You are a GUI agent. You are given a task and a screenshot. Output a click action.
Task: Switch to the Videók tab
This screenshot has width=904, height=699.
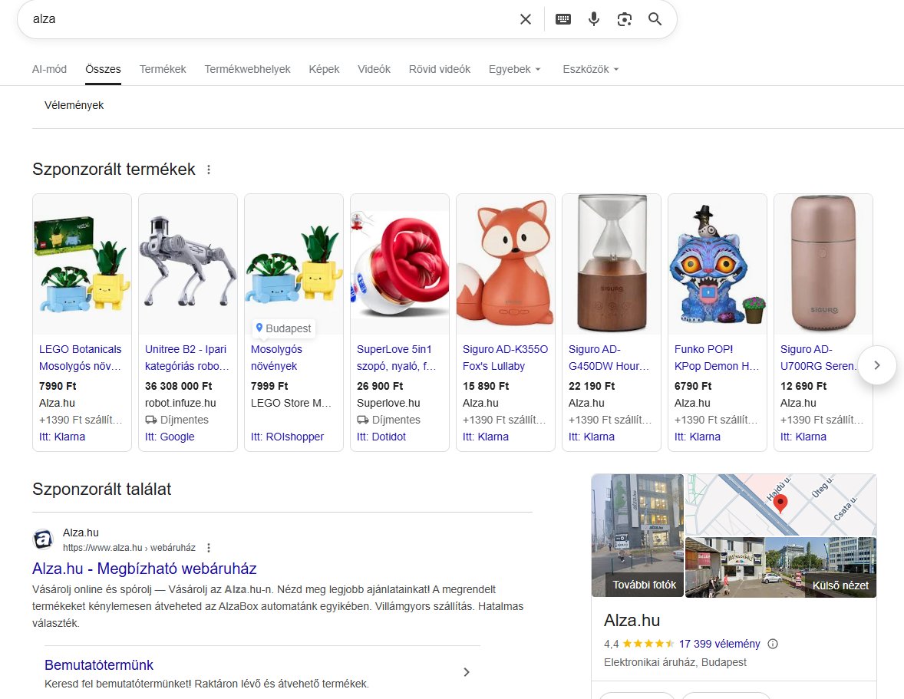(x=374, y=69)
